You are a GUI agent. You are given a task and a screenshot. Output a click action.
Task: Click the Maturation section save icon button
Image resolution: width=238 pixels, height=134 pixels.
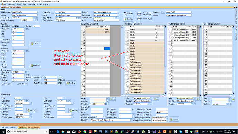point(35,44)
